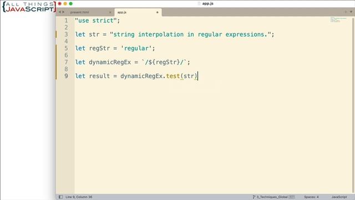Viewport: 355px width, 200px height.
Task: Click the word 'interpolation' on line 3
Action: (x=161, y=34)
